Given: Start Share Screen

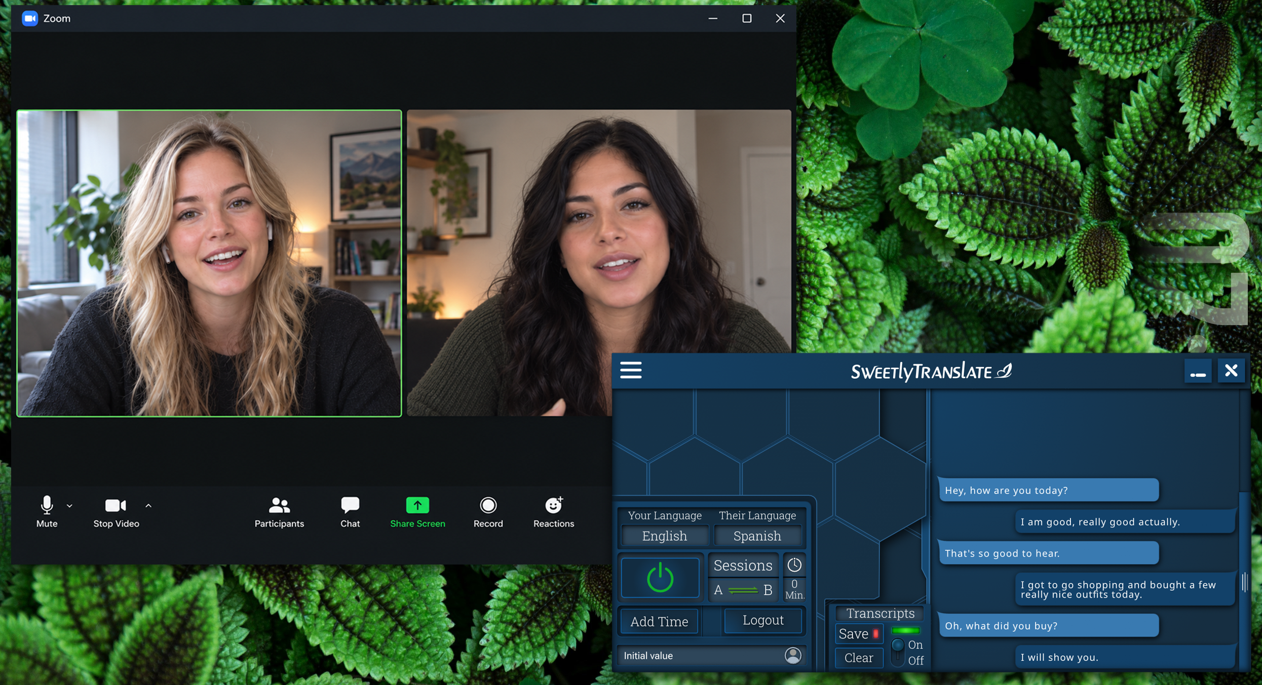Looking at the screenshot, I should 417,511.
